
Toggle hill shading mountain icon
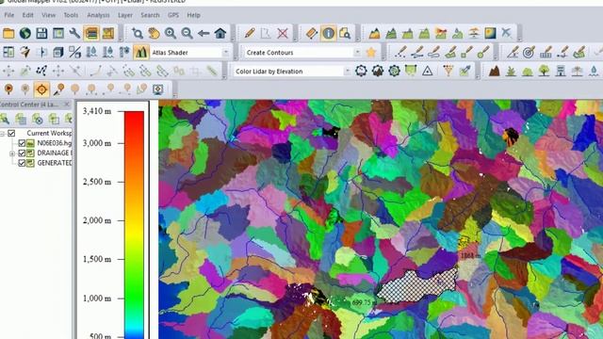pyautogui.click(x=141, y=53)
